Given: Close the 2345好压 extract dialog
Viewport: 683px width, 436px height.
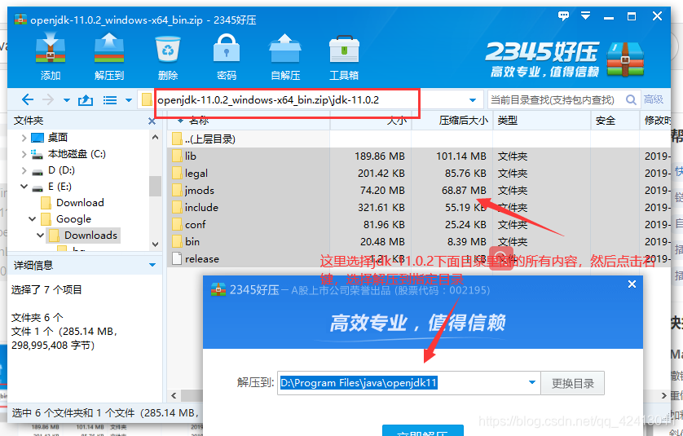Looking at the screenshot, I should click(632, 284).
